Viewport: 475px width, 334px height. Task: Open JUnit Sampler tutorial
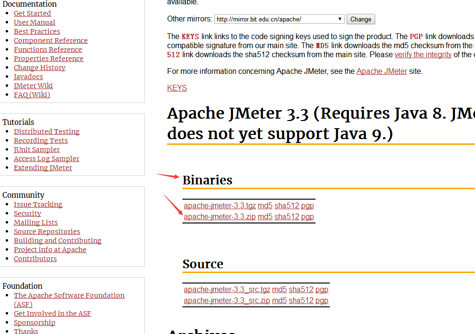coord(37,150)
